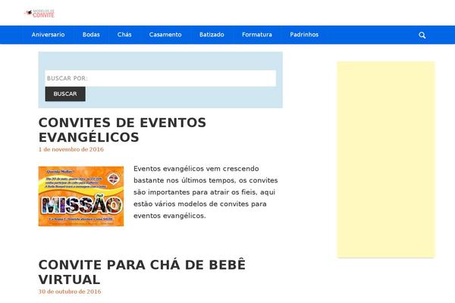Select the Bodas menu item
Screen dimensions: 455x303
click(x=91, y=35)
